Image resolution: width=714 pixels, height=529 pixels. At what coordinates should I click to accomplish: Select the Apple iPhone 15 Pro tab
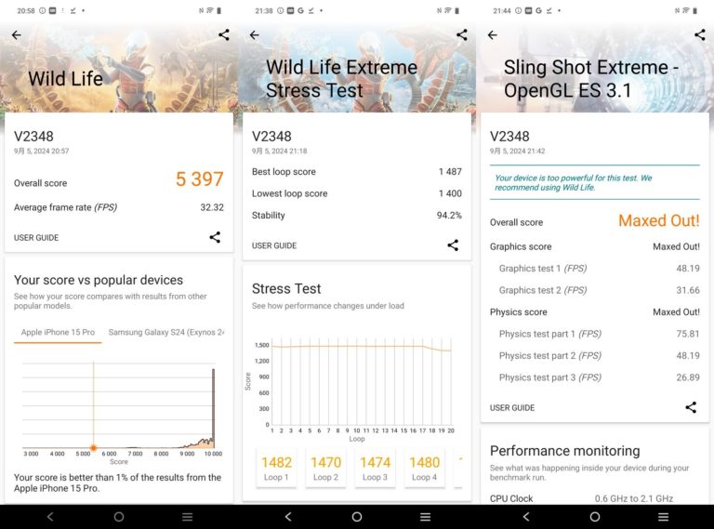click(58, 332)
